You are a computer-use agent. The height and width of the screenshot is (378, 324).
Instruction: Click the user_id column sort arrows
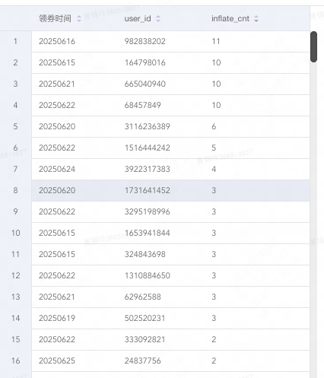point(158,18)
